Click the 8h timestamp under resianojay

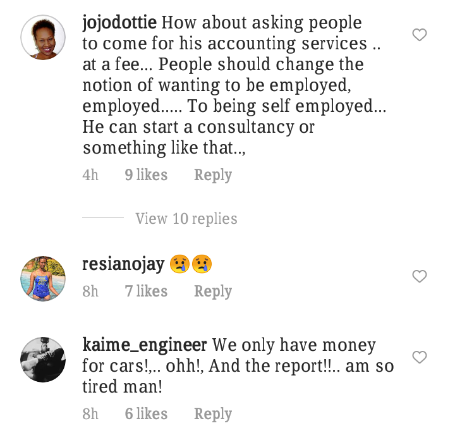(90, 291)
